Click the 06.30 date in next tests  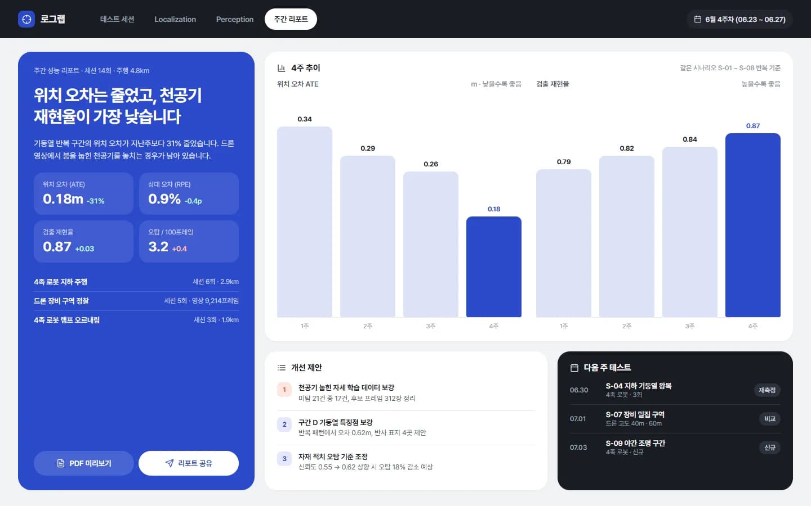[x=579, y=390]
